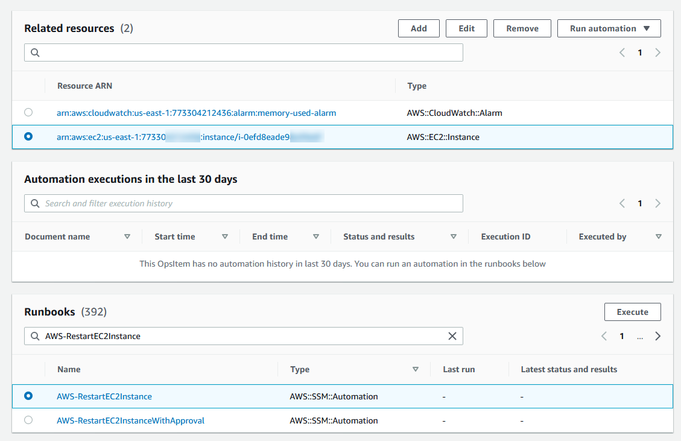681x441 pixels.
Task: Click the Executed by column header
Action: tap(603, 237)
